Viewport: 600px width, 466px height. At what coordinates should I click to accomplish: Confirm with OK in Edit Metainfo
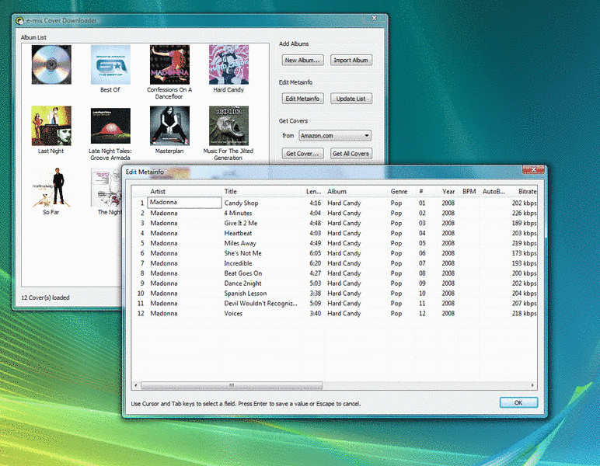[518, 402]
